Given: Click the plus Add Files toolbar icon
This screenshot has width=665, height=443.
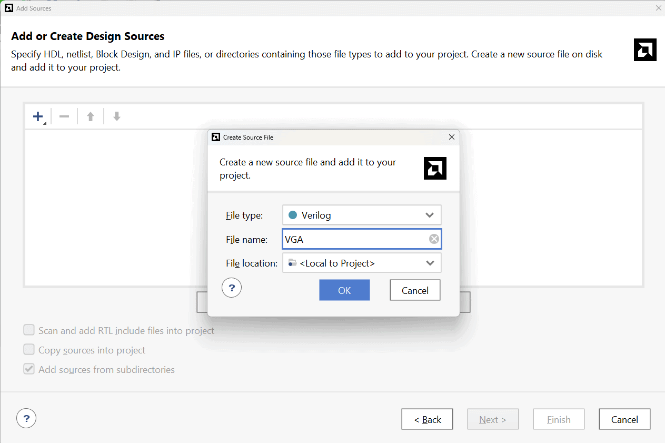Looking at the screenshot, I should click(x=38, y=116).
